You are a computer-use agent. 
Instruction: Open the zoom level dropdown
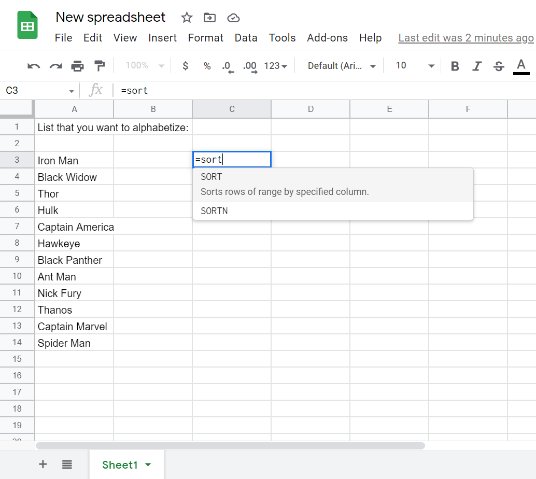(x=145, y=65)
